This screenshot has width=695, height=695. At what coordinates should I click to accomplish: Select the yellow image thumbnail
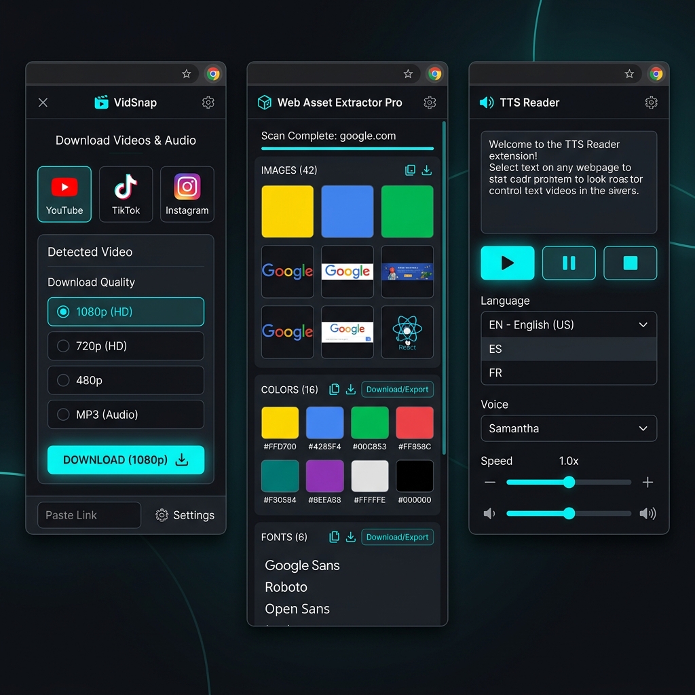[x=287, y=212]
